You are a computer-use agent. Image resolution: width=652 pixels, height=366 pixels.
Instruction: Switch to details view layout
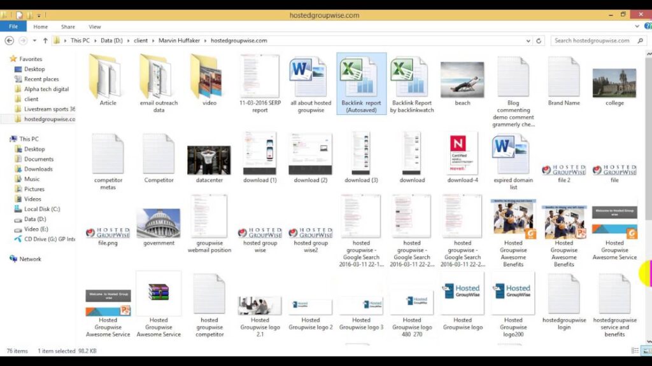click(635, 351)
